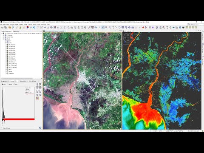Close the right-hand image view tab
Viewport: 204px width, 153px height.
point(133,31)
